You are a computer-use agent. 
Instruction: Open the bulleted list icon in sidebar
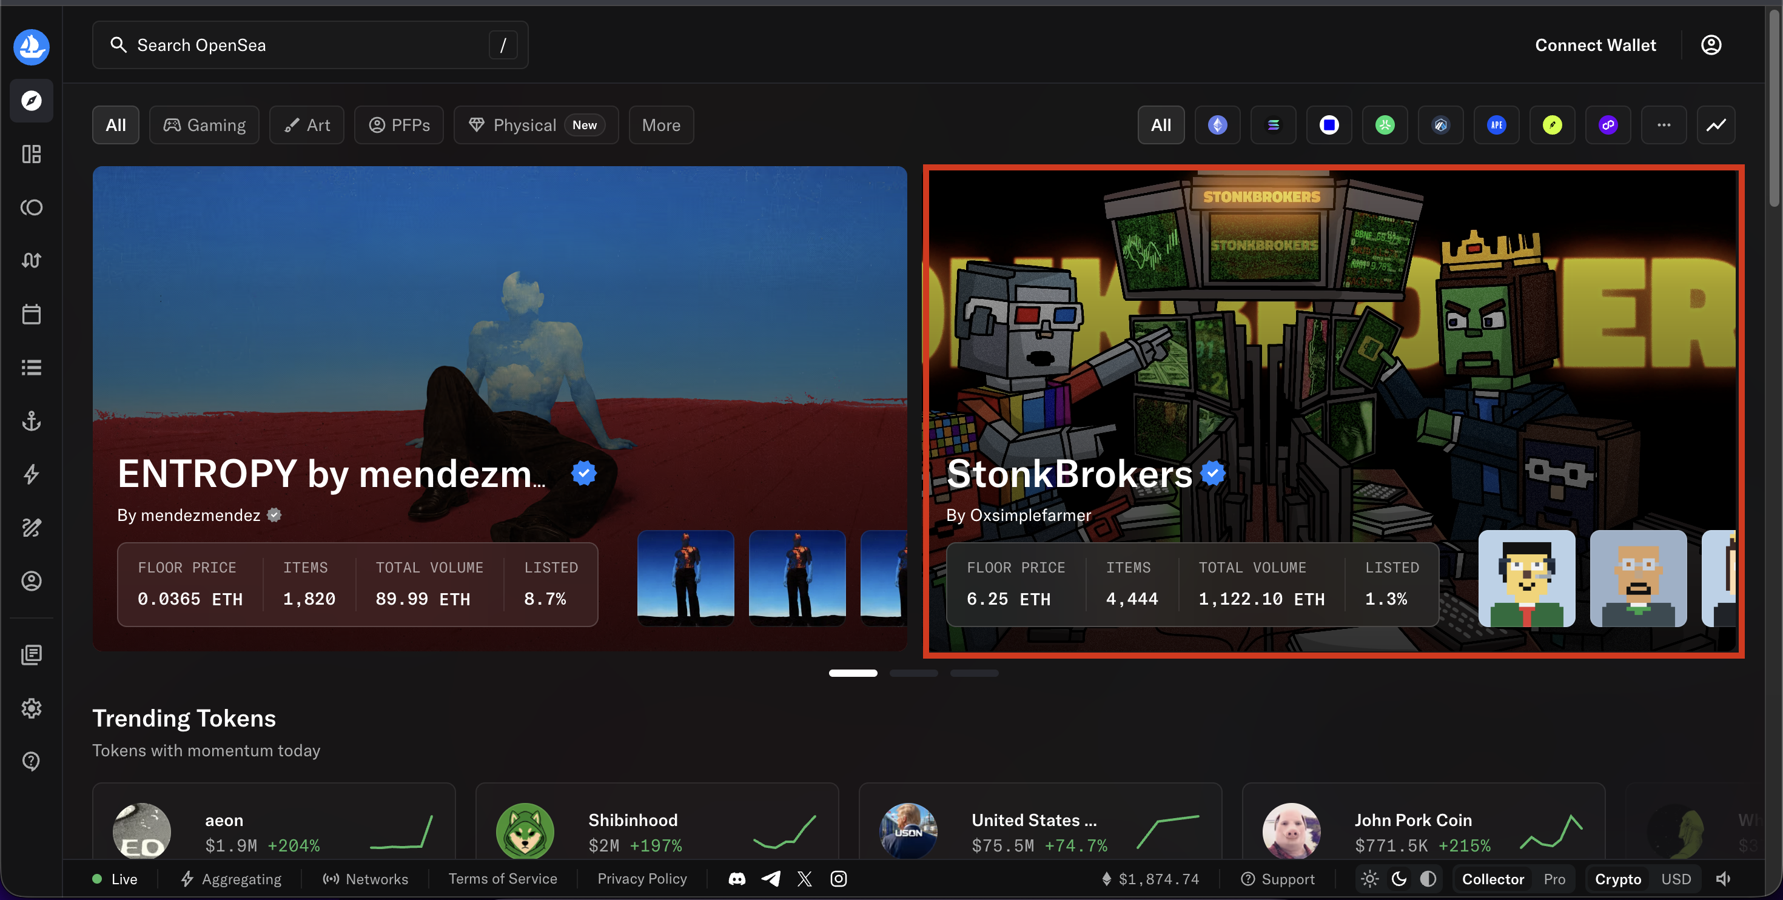pos(31,368)
